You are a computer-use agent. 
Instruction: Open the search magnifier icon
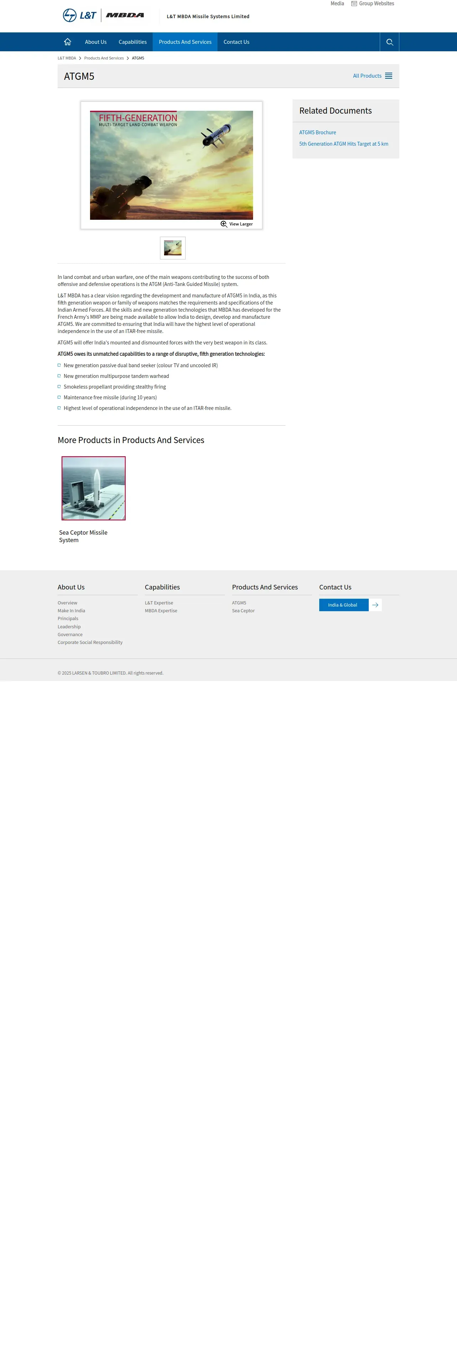coord(389,42)
